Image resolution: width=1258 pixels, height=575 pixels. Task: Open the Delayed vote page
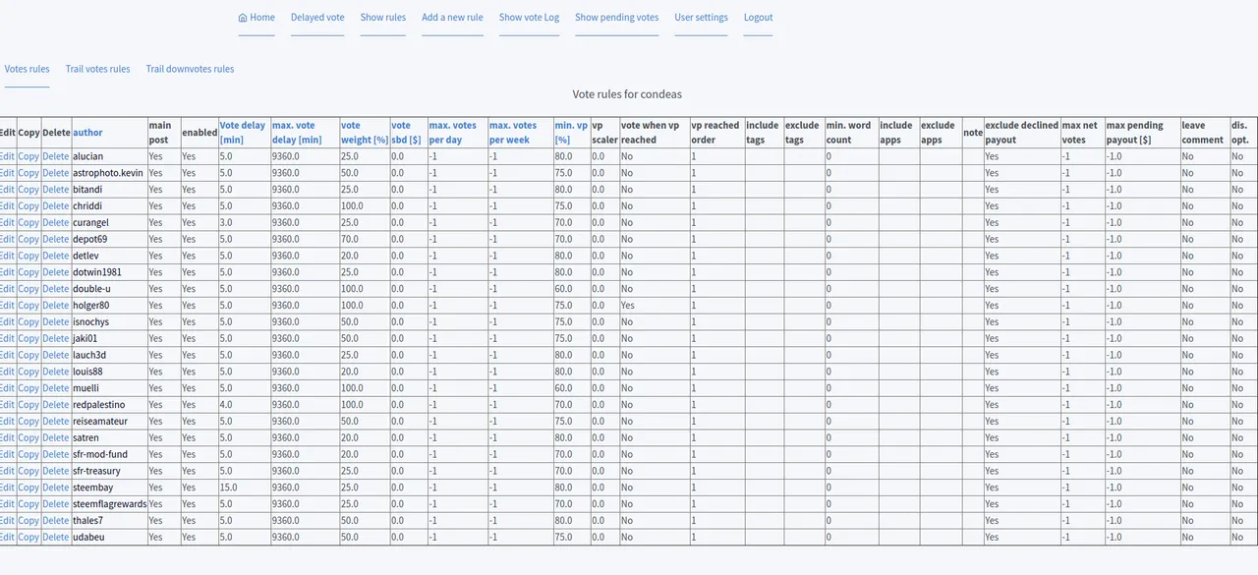pos(317,18)
